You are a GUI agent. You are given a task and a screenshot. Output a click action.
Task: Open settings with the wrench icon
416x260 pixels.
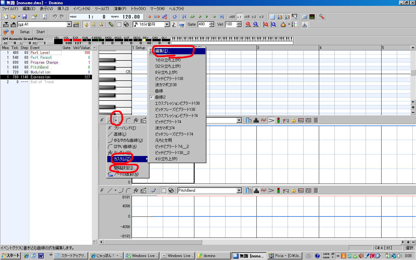coord(322,17)
